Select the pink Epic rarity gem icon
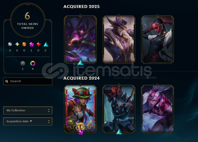This screenshot has width=198, height=142. click(x=31, y=44)
